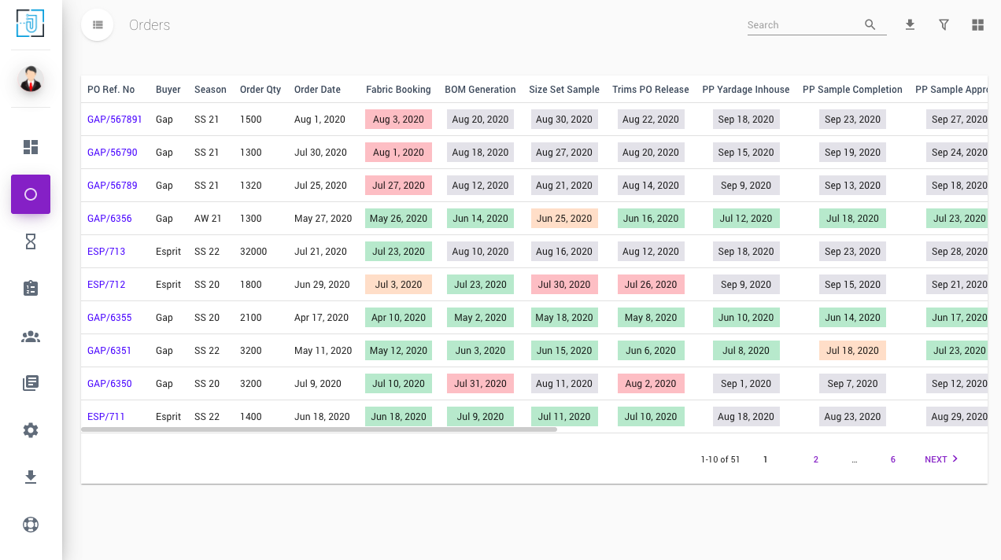Open the dashboard icon in the sidebar

tap(31, 147)
